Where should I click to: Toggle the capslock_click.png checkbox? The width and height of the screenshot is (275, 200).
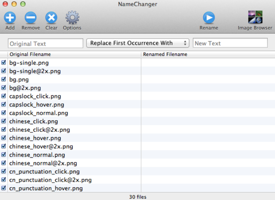(x=4, y=96)
